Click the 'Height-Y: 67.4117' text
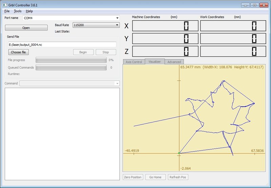Screen dimensions: 271x188 point(248,67)
